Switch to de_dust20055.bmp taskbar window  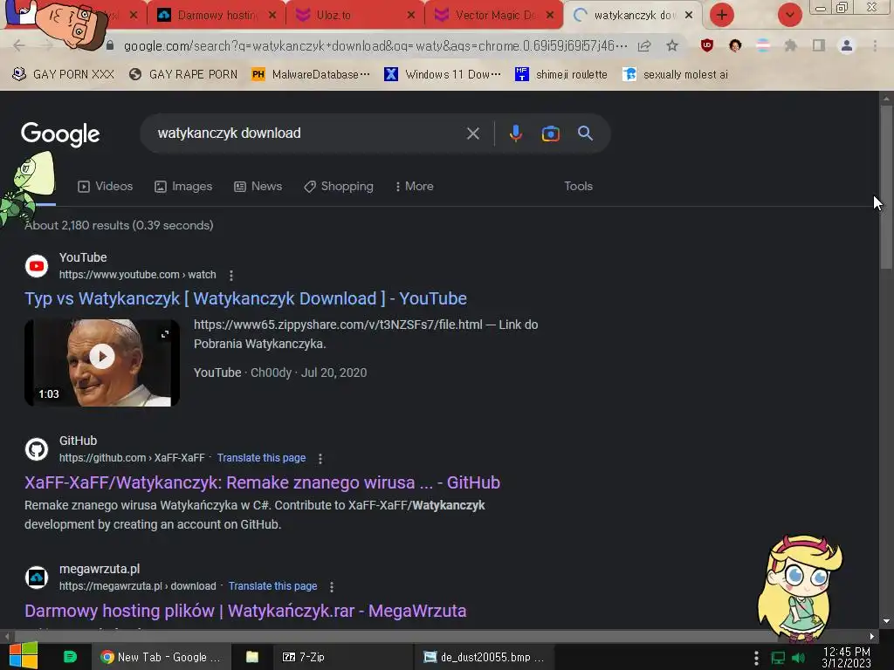tap(484, 657)
